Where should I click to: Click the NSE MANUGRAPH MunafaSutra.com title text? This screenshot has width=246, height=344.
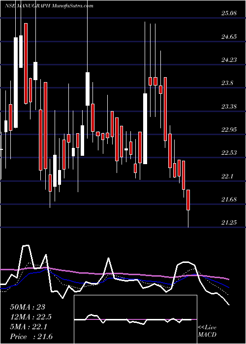[49, 5]
